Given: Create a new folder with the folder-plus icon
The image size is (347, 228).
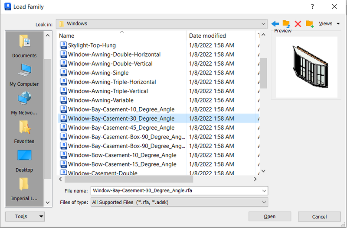Looking at the screenshot, I should [310, 24].
